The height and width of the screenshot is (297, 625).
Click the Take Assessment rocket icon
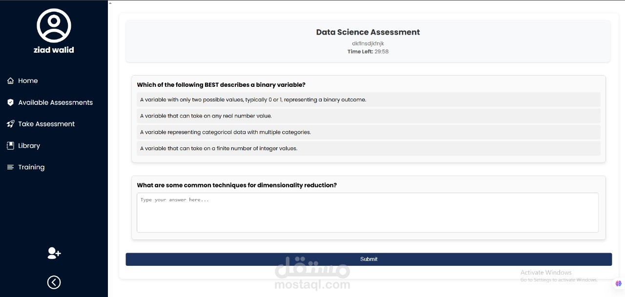(10, 124)
